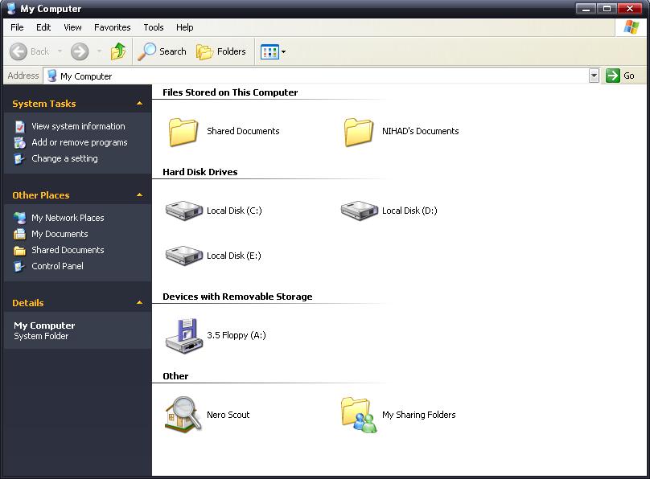Open My Network Places link
Screen dimensions: 650x479
tap(68, 218)
